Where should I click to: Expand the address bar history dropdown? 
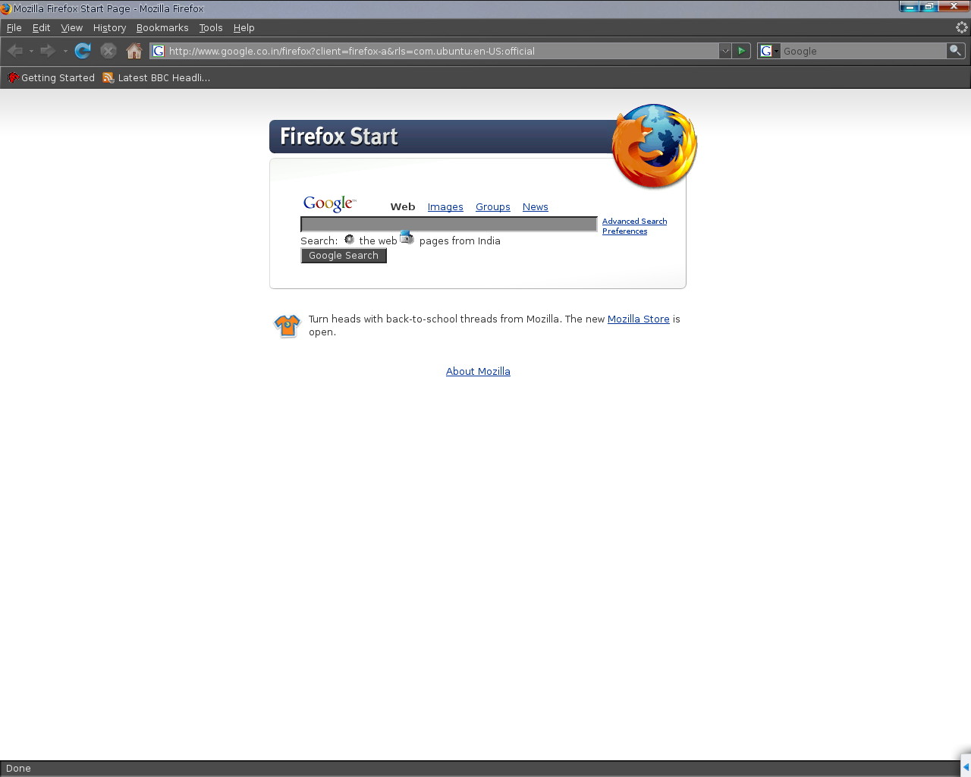[724, 51]
